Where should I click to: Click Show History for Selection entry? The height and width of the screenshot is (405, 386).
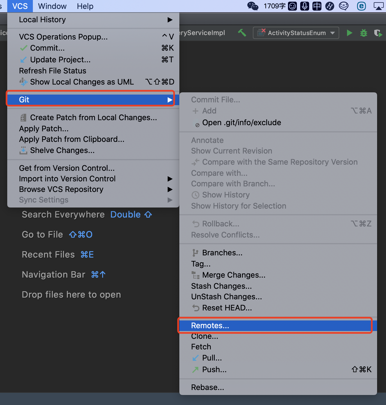coord(278,206)
